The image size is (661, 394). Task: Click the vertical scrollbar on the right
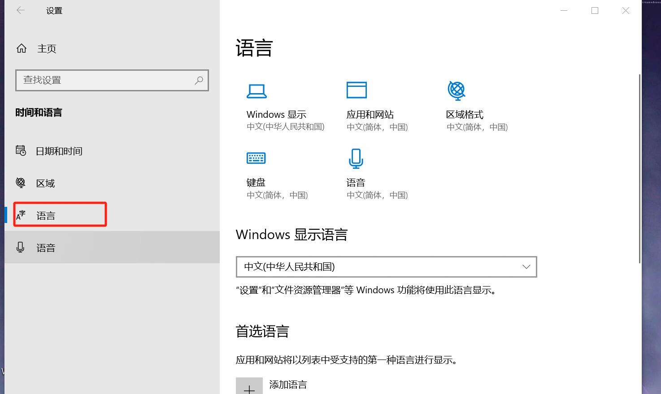640,169
